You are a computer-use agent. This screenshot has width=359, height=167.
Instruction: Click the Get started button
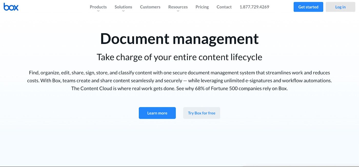[308, 7]
